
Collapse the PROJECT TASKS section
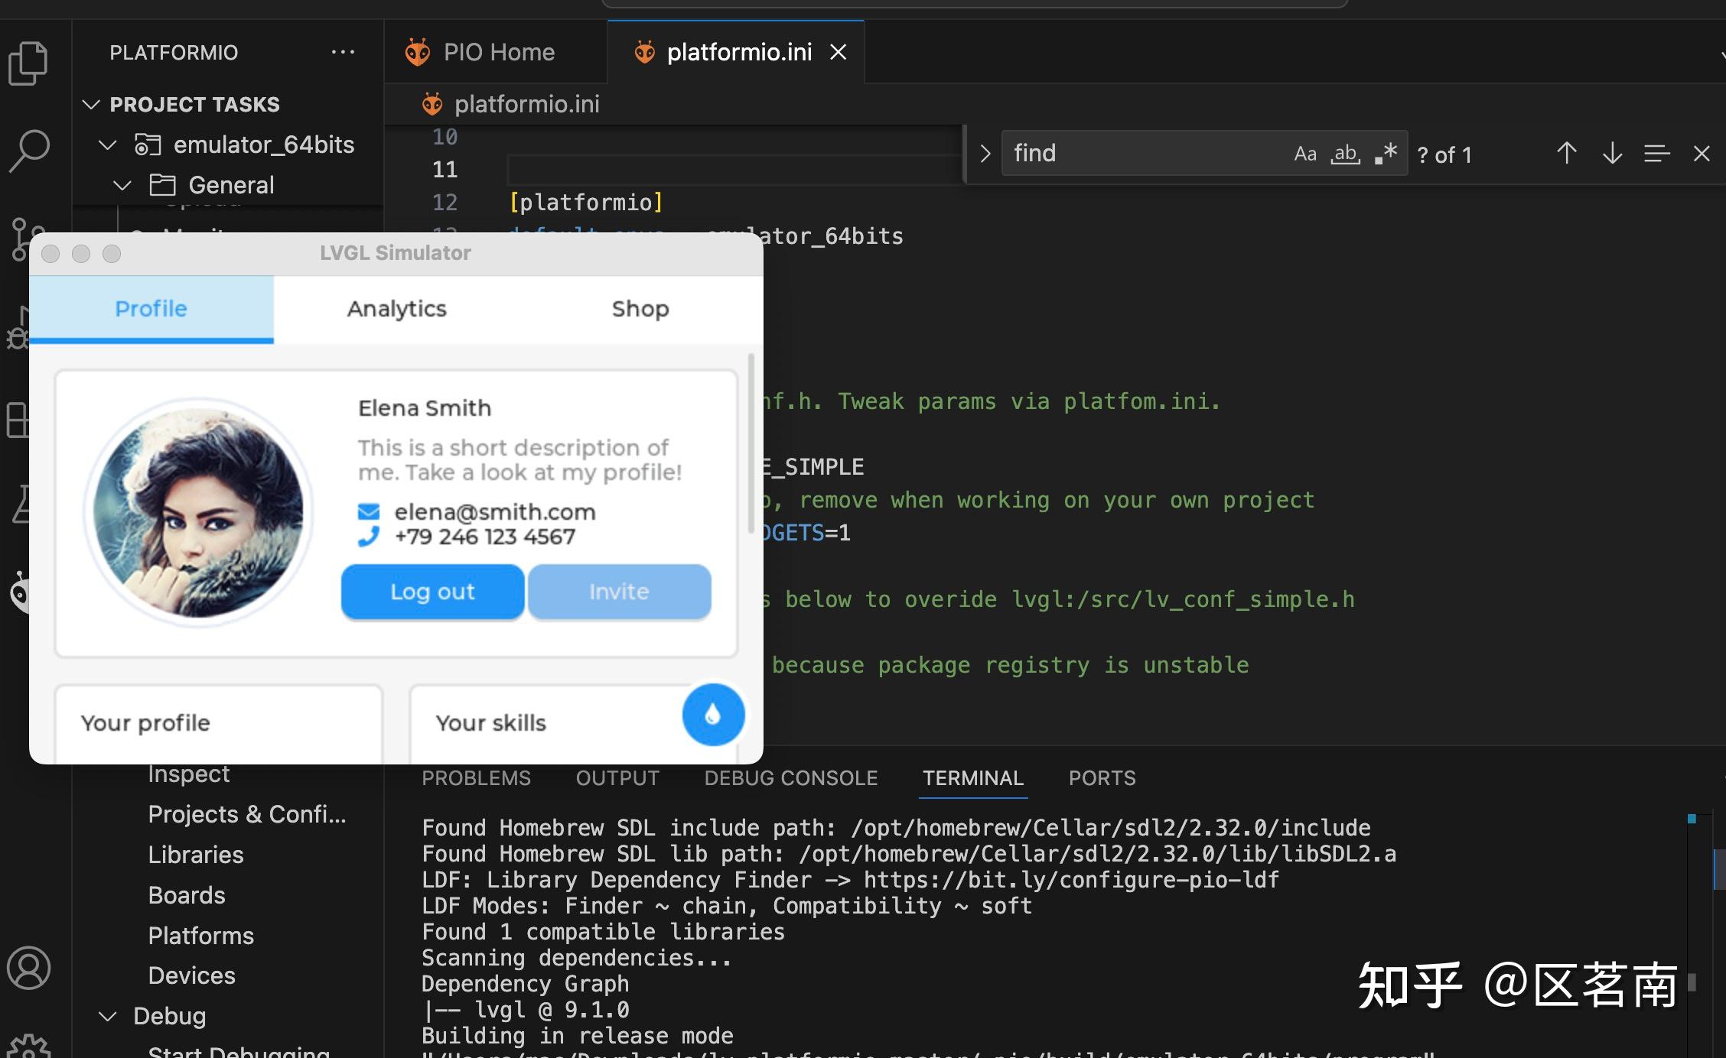coord(92,104)
